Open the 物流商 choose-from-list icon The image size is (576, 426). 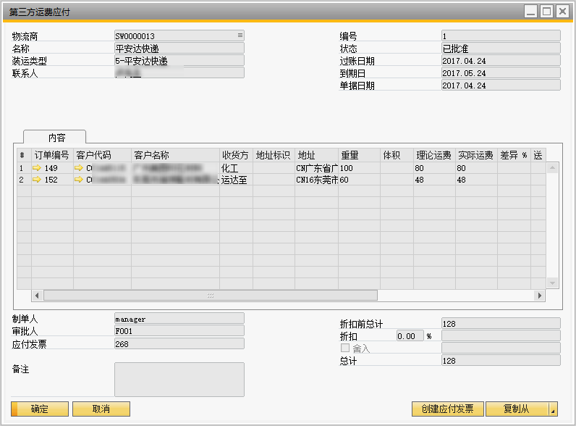(x=240, y=35)
